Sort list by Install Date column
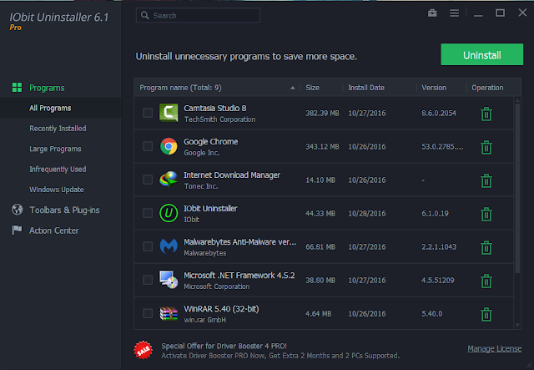The image size is (534, 370). point(380,88)
